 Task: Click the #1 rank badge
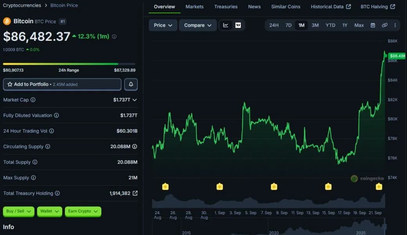(63, 22)
